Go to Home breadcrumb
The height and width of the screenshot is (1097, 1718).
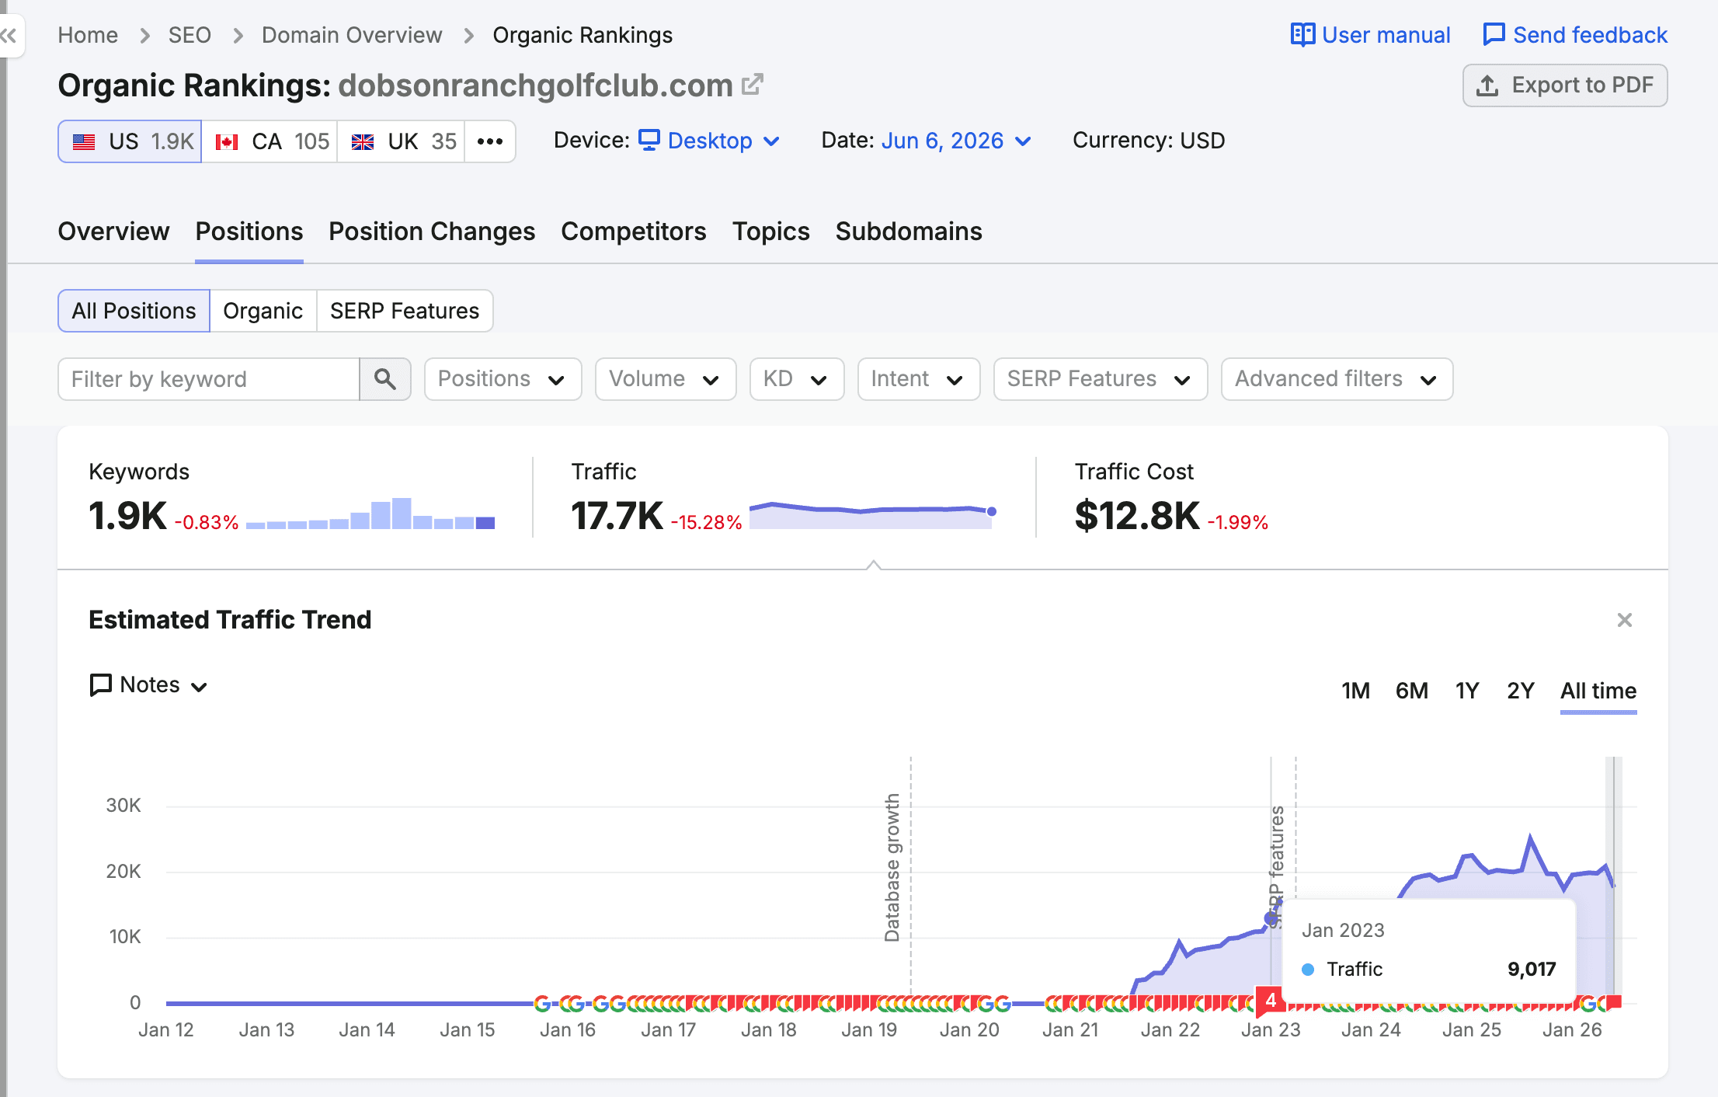(88, 35)
